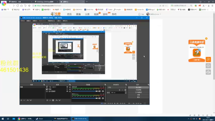215x121 pixels.
Task: Toggle visibility of the 图像 source
Action: [67, 89]
